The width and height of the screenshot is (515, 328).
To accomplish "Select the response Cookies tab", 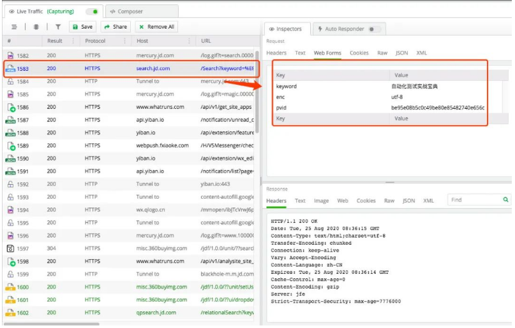I will point(366,201).
